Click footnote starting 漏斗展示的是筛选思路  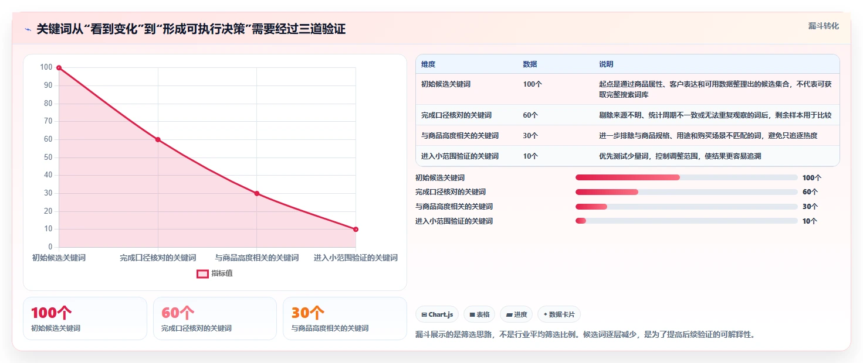[585, 335]
